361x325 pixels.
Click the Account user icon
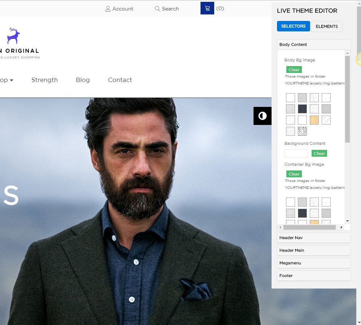pyautogui.click(x=107, y=9)
